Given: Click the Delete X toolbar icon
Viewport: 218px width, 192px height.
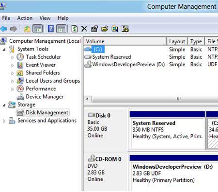Looking at the screenshot, I should point(84,29).
